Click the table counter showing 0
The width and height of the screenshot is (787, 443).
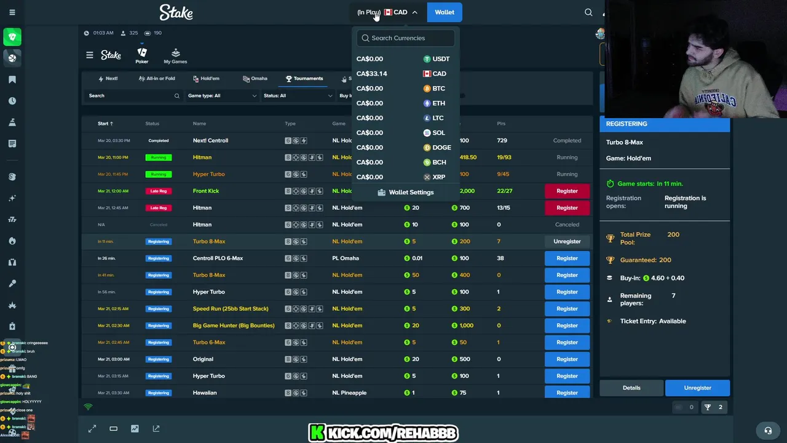click(685, 407)
